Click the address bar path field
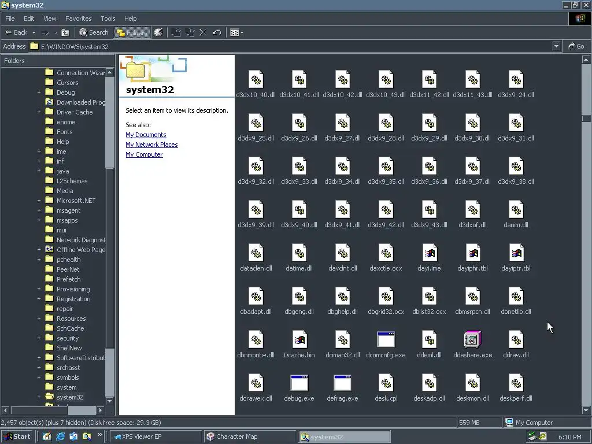592x444 pixels. [291, 46]
